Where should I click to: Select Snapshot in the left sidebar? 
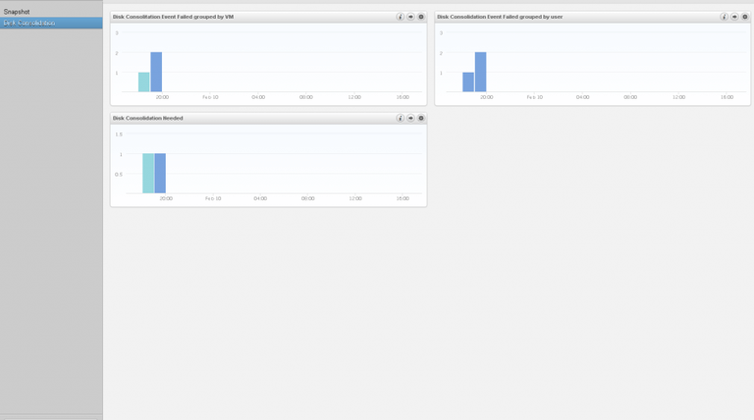17,12
